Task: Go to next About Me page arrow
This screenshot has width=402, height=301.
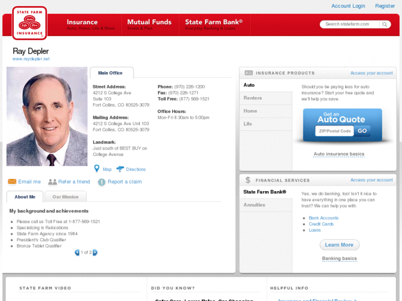Action: [x=95, y=252]
